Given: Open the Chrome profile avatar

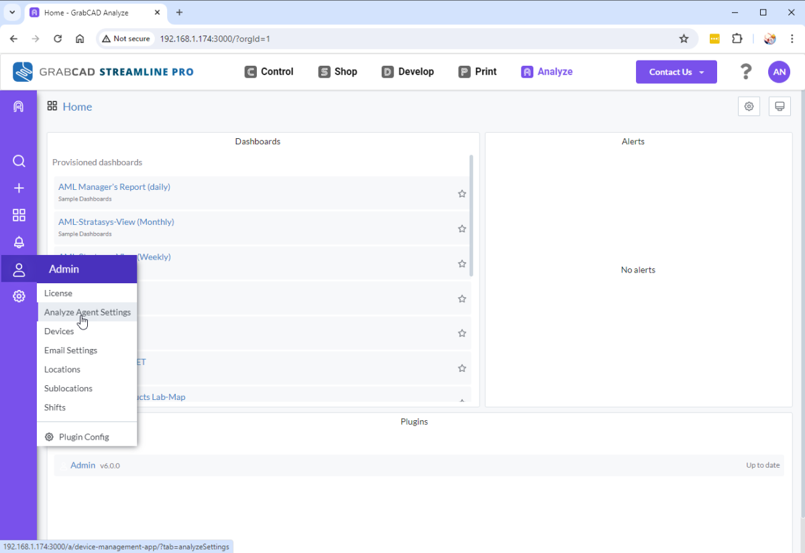Looking at the screenshot, I should click(x=769, y=39).
